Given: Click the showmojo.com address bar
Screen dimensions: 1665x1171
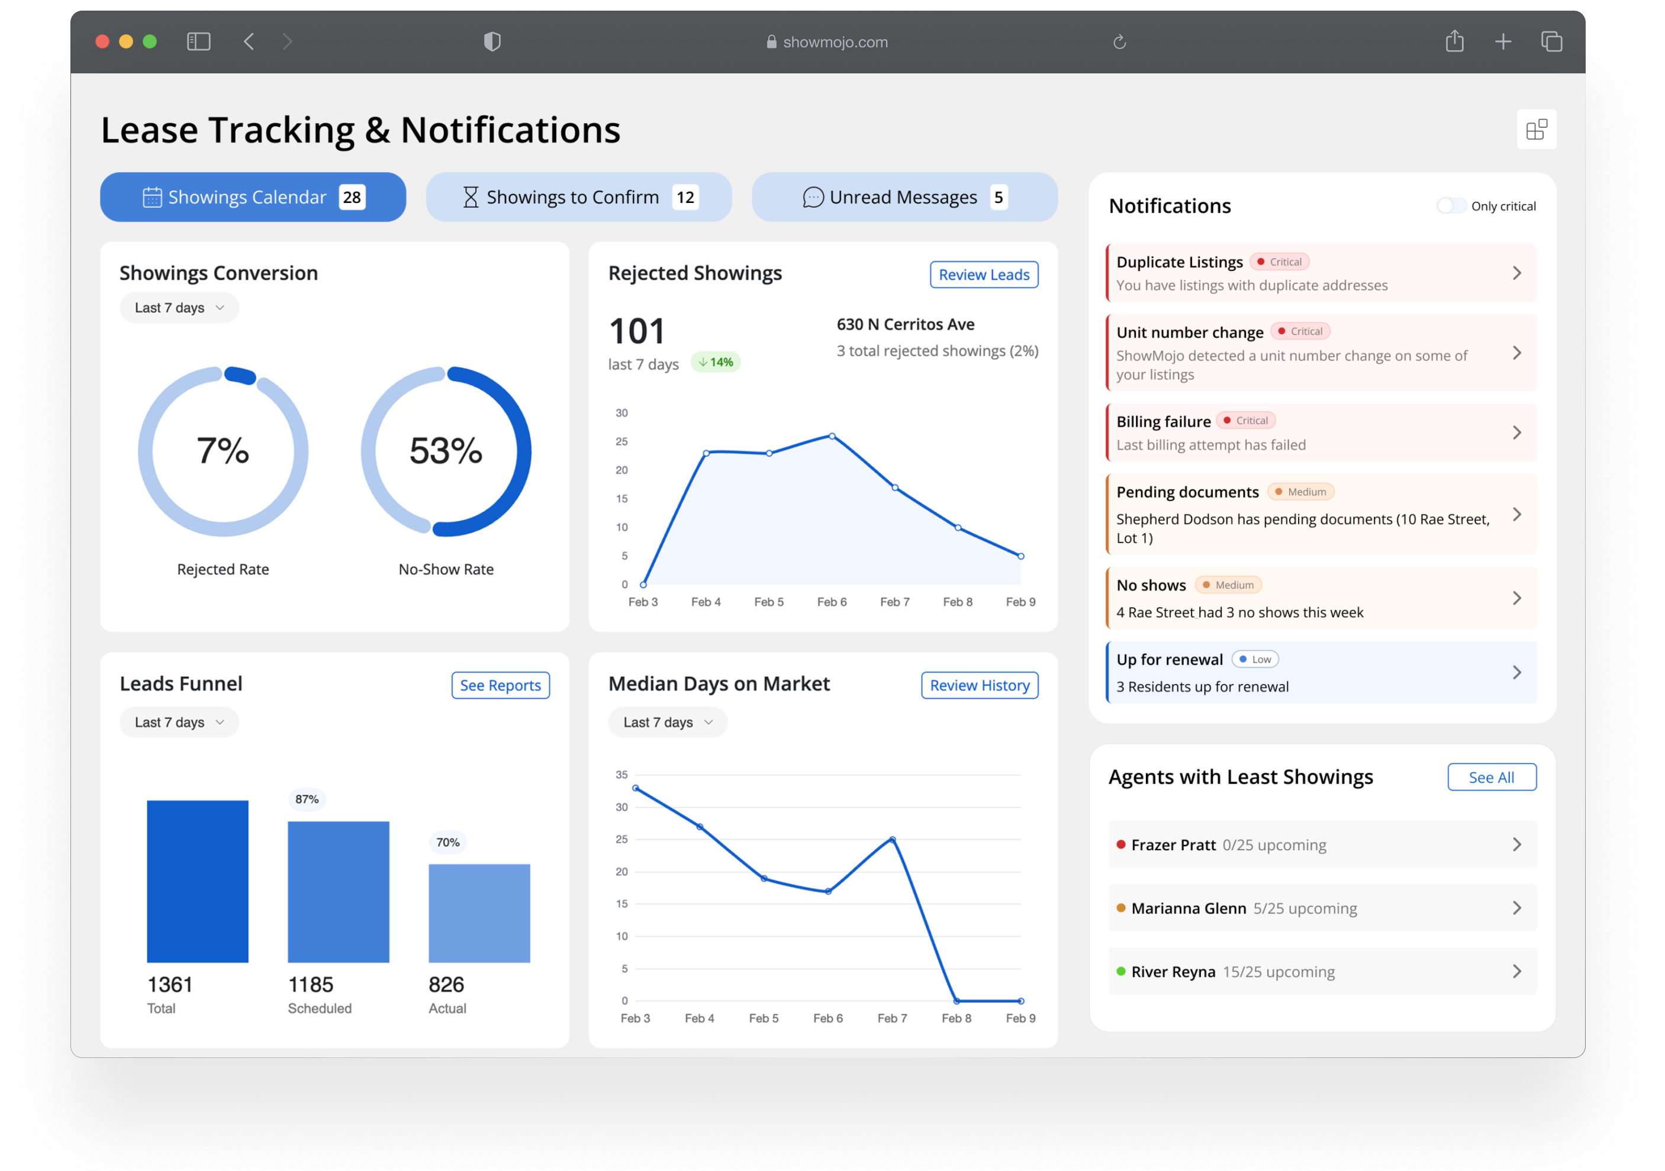Looking at the screenshot, I should pyautogui.click(x=827, y=42).
